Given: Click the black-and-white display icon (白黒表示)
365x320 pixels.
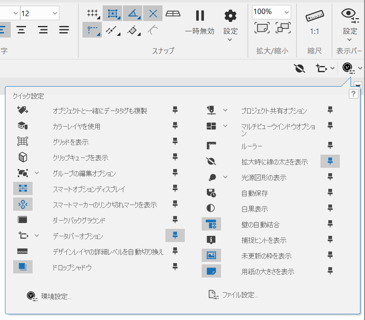Looking at the screenshot, I should coord(211,209).
